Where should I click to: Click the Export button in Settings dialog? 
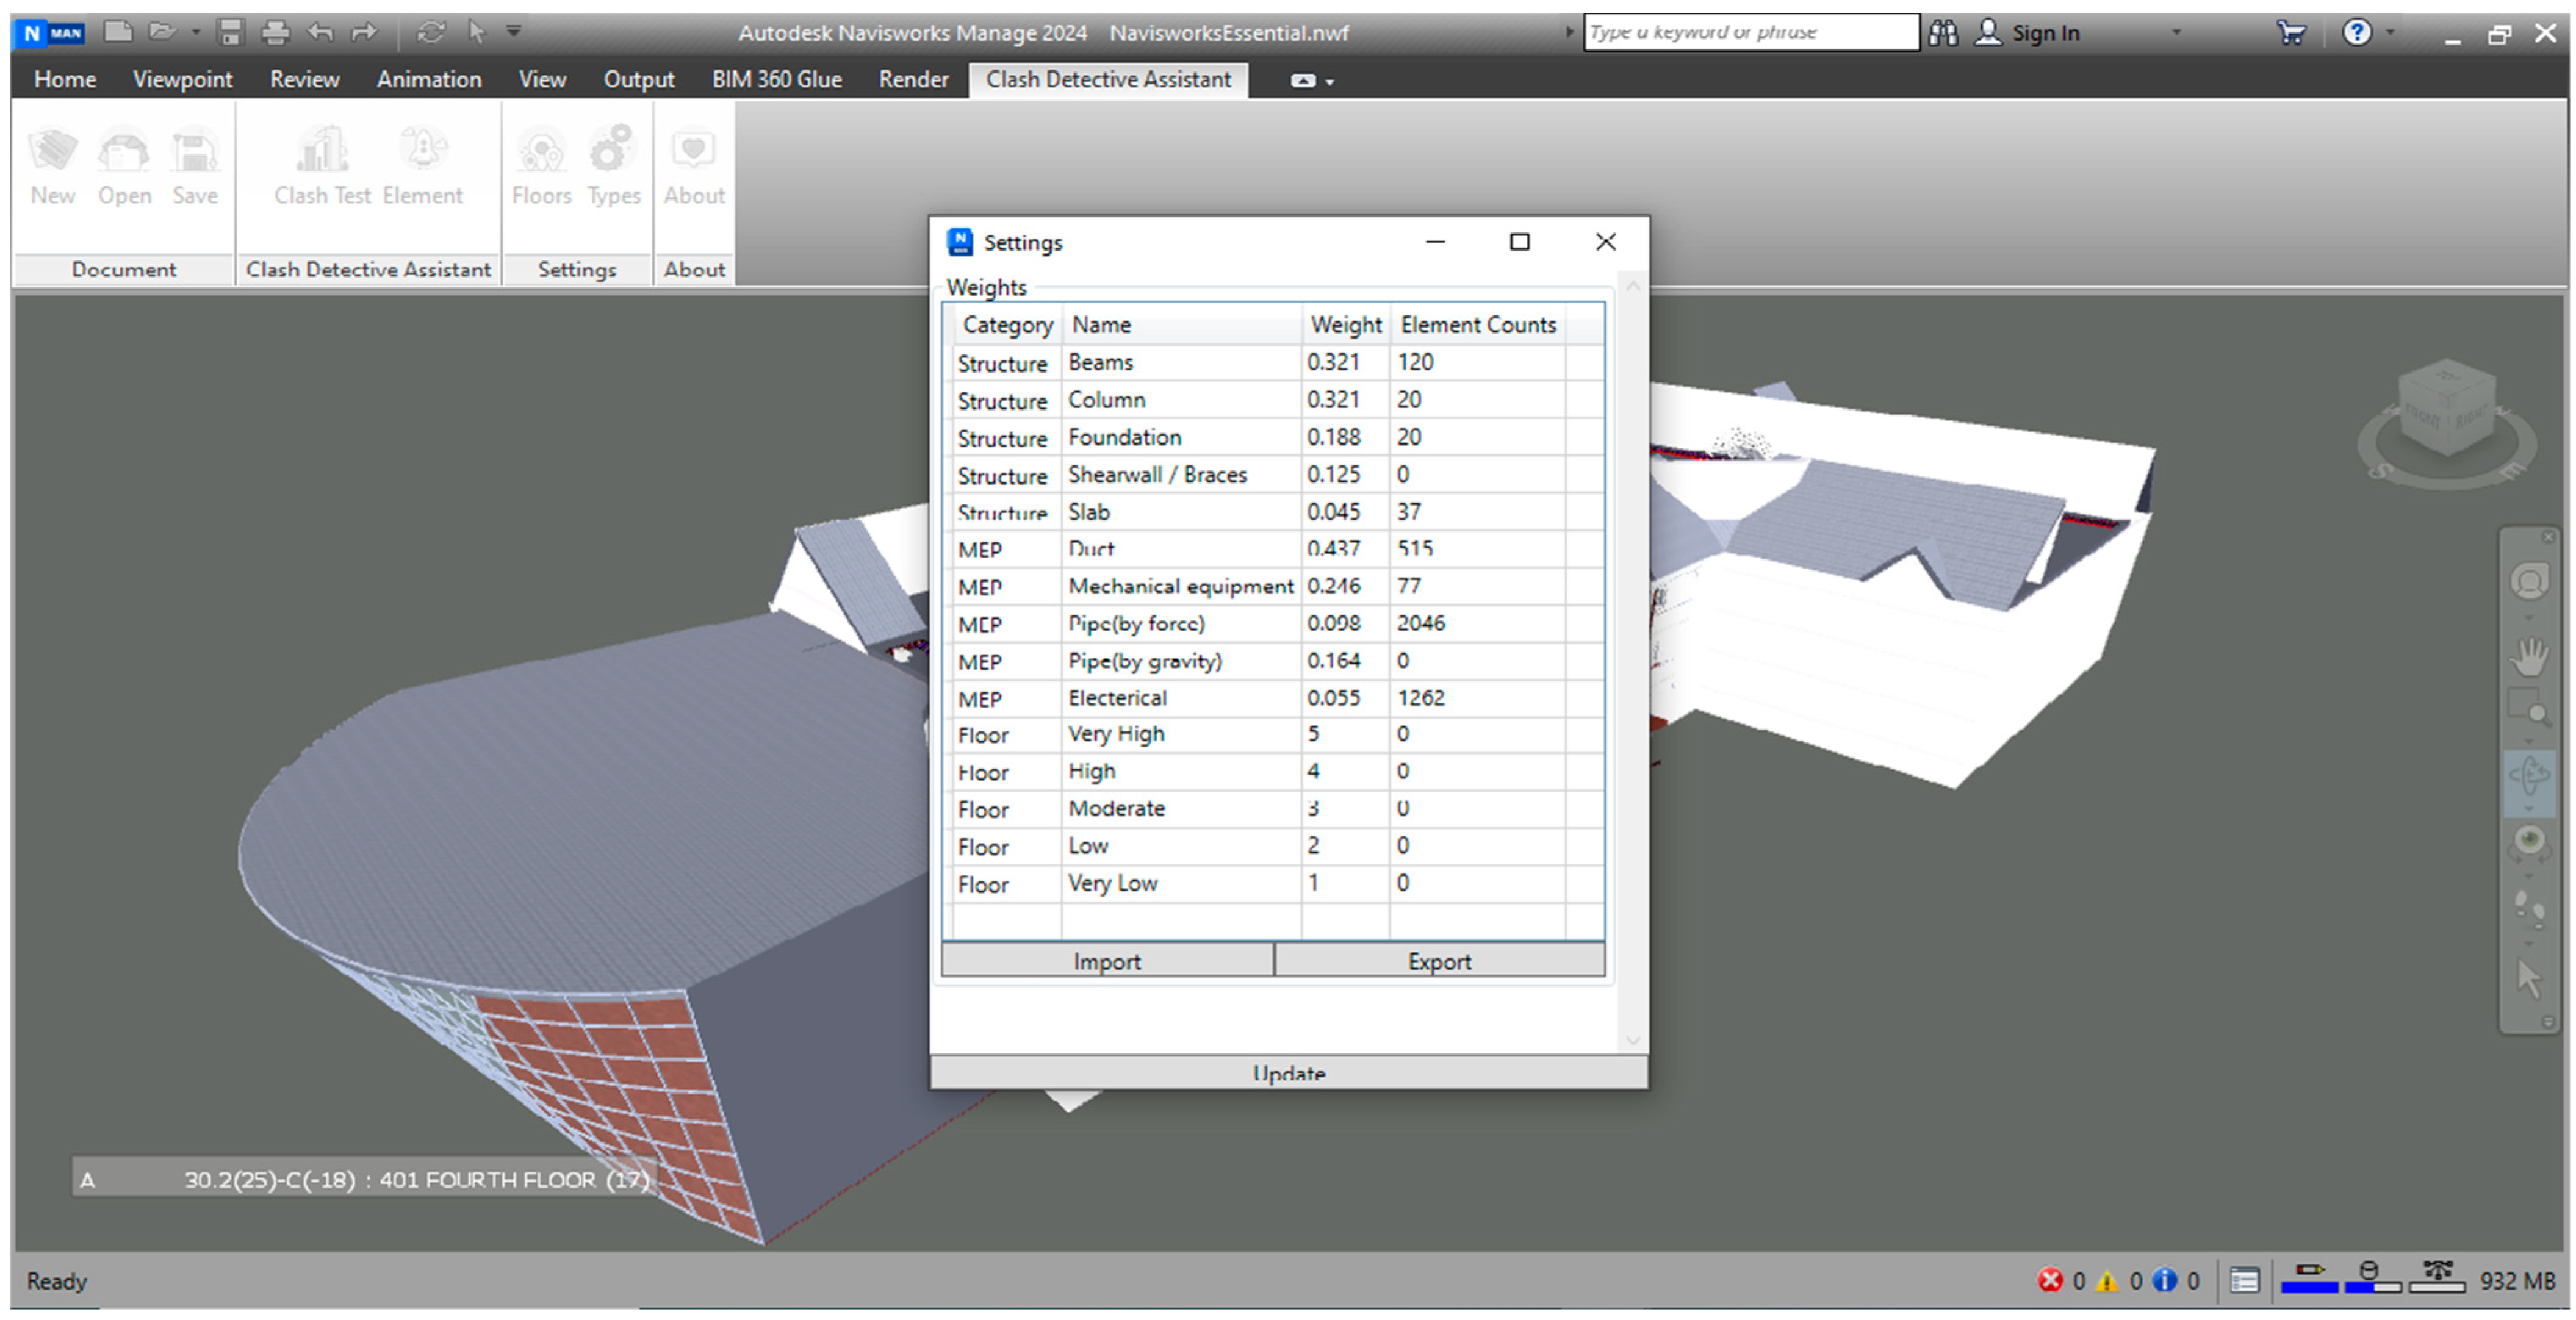tap(1439, 960)
